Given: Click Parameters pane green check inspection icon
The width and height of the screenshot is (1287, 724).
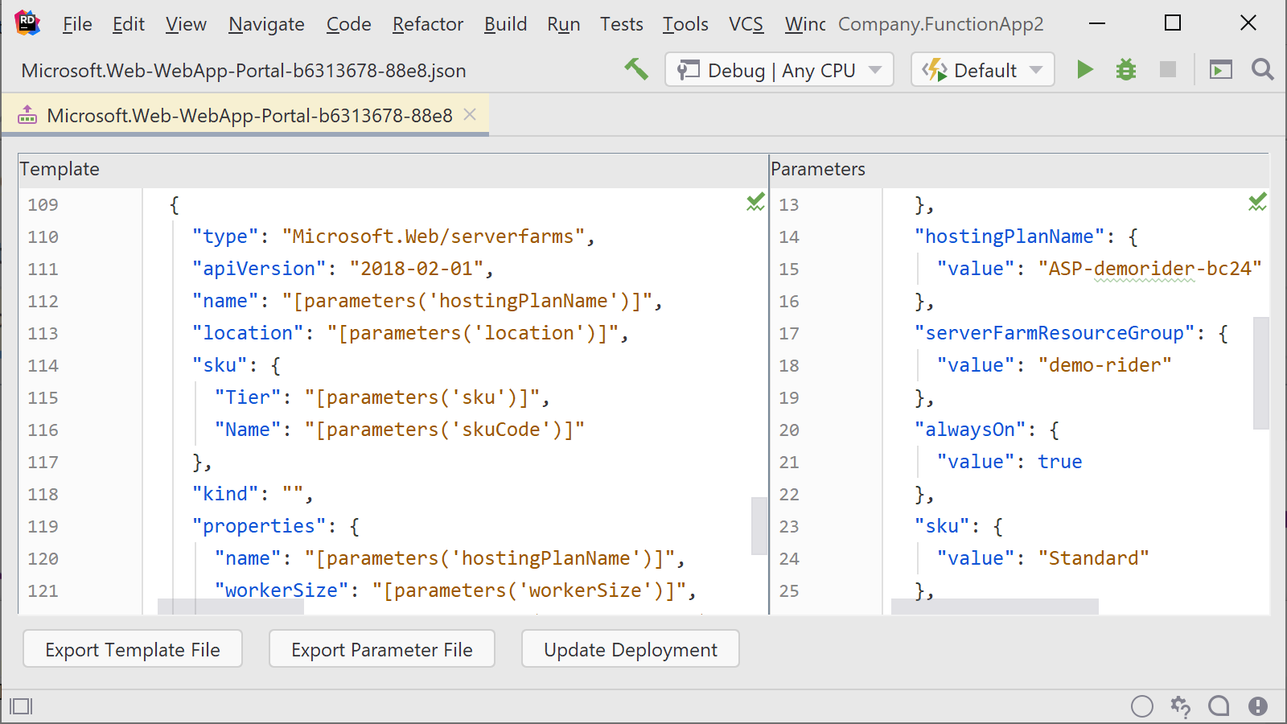Looking at the screenshot, I should pyautogui.click(x=1257, y=203).
